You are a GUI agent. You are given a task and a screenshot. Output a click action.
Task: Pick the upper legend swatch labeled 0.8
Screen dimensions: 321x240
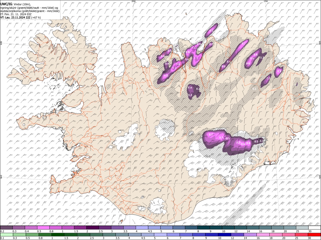[55, 227]
